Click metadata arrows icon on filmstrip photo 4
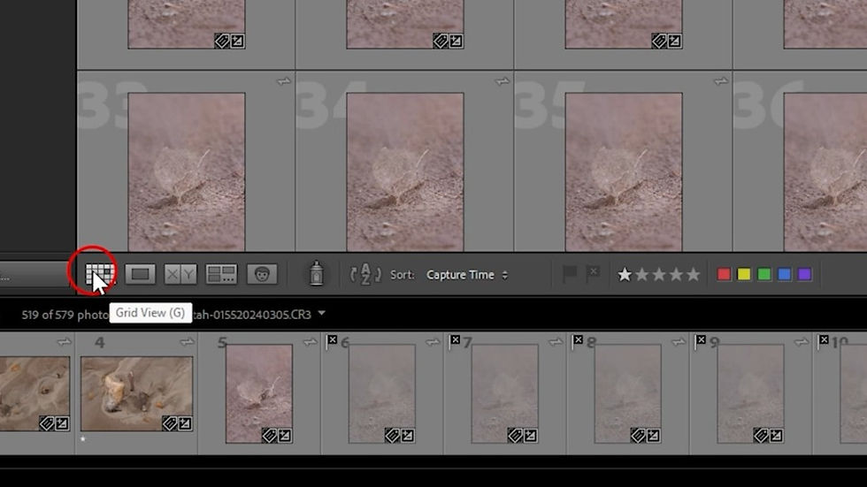 click(x=187, y=342)
